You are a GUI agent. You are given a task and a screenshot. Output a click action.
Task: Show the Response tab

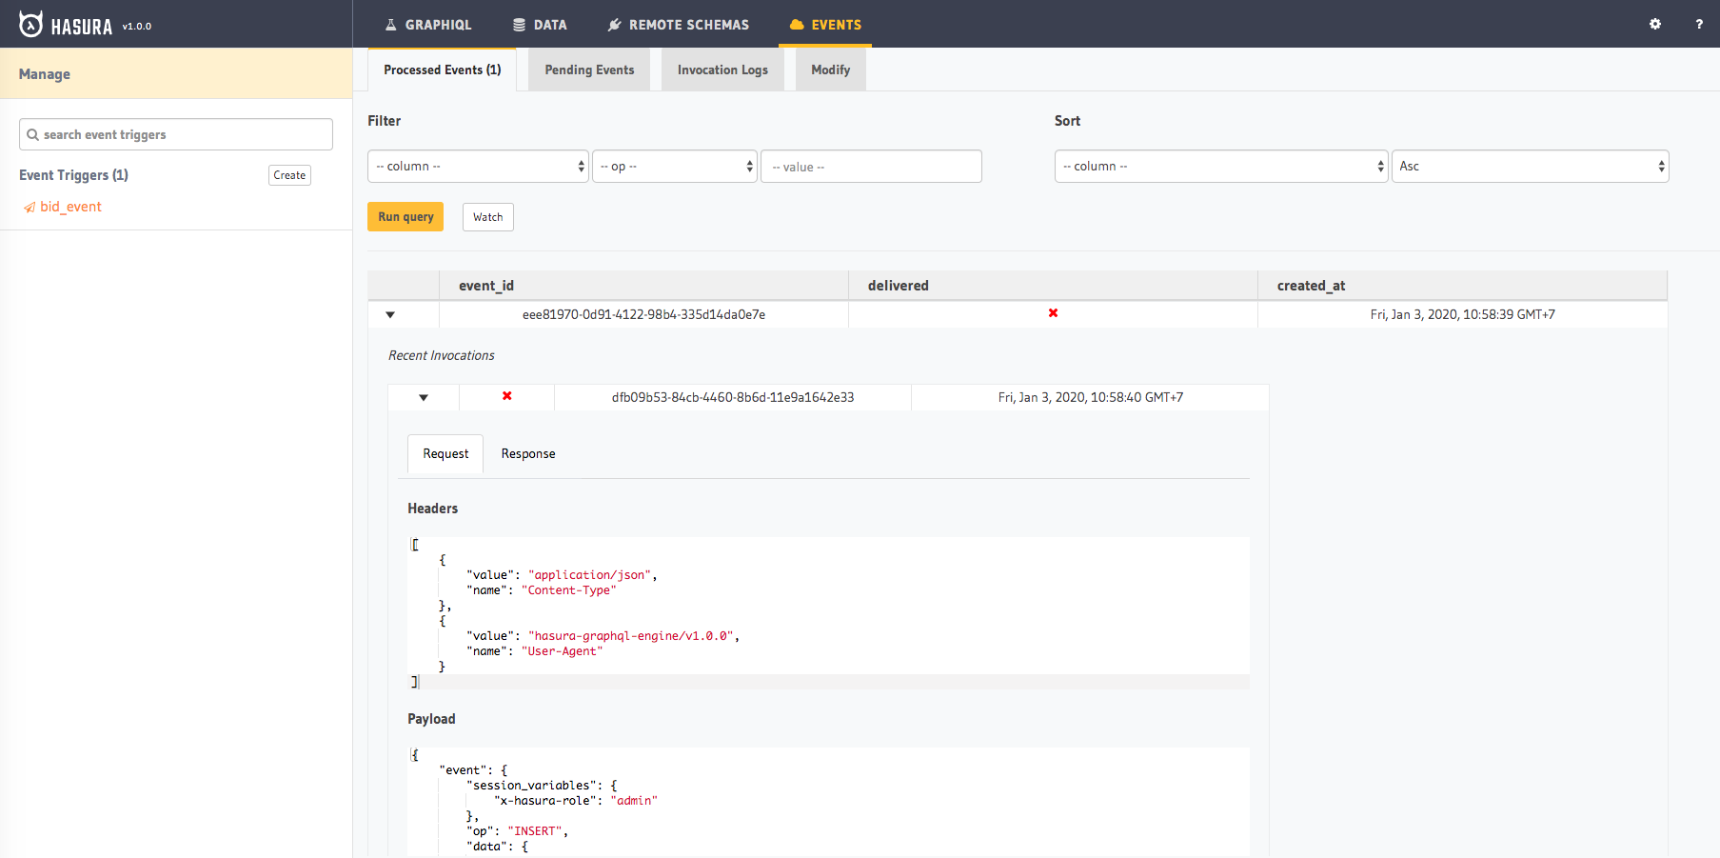(528, 453)
